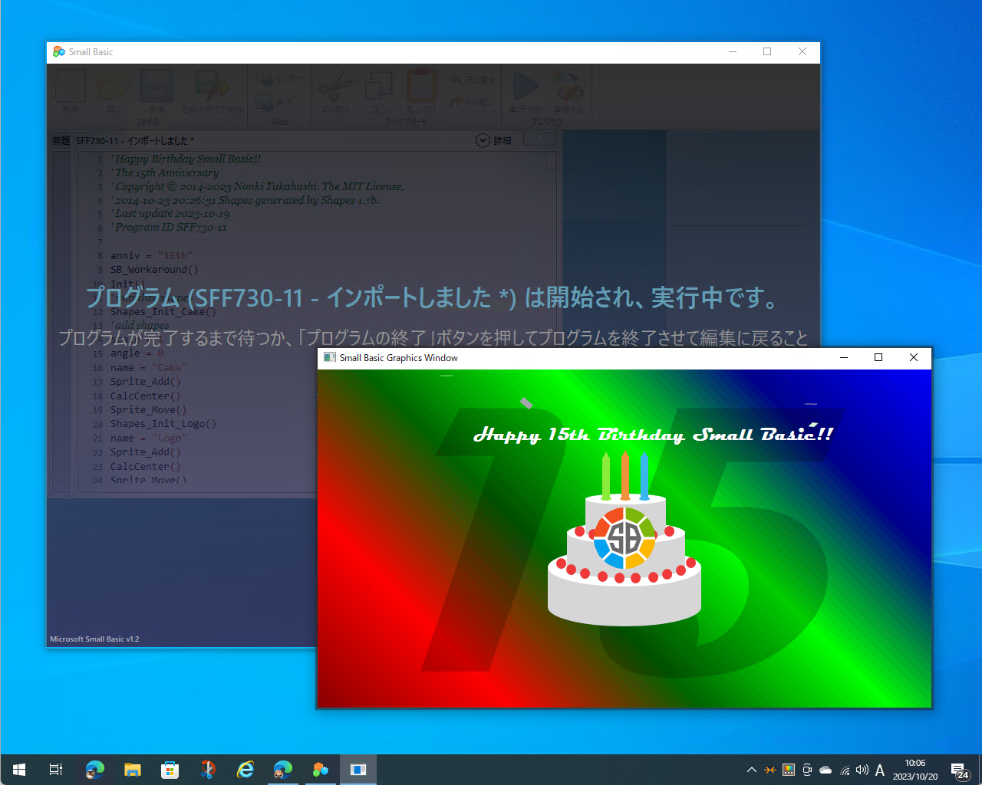Click the Small Basic Graphics Window title bar
The width and height of the screenshot is (982, 785).
point(575,358)
